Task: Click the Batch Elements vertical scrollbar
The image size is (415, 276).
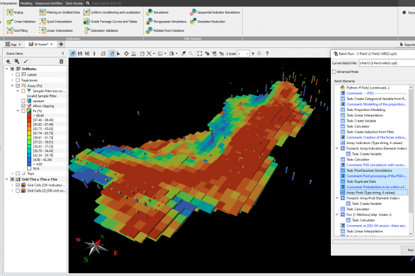Action: pyautogui.click(x=410, y=160)
